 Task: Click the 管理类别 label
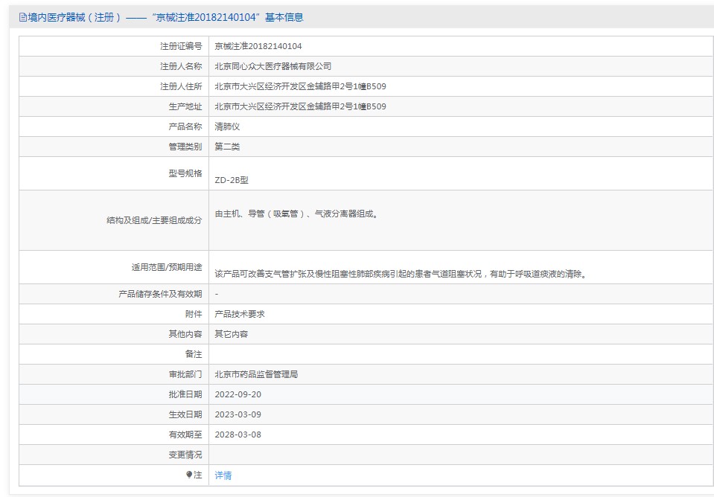185,147
